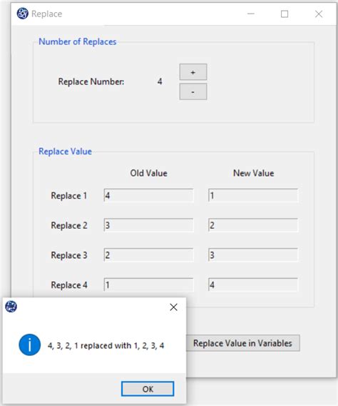This screenshot has width=338, height=406.
Task: Click Replace Value in Variables button
Action: [x=242, y=343]
